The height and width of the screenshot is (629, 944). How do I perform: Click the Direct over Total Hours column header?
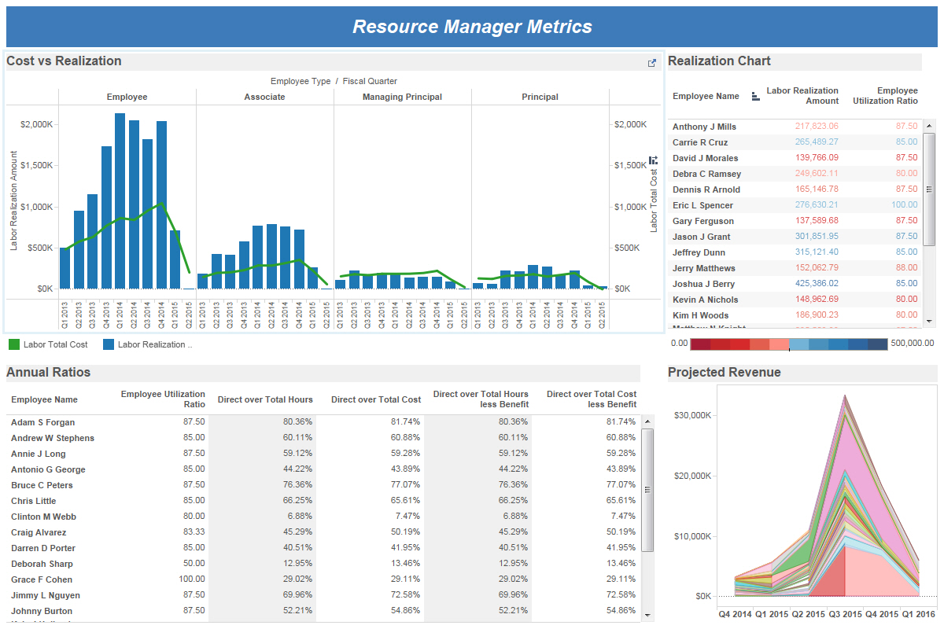click(266, 399)
